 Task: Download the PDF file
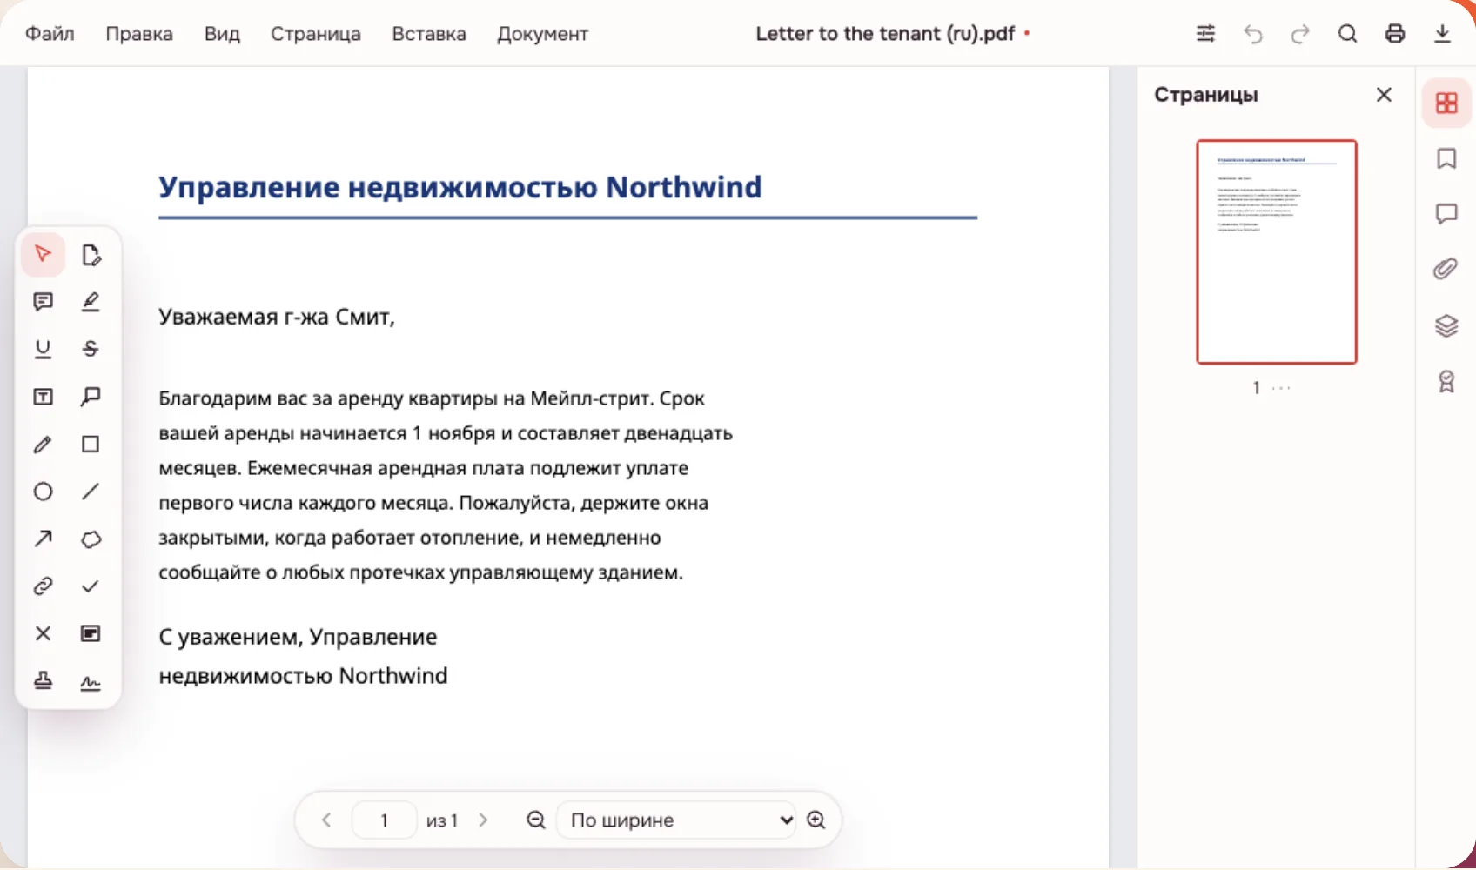pos(1442,34)
